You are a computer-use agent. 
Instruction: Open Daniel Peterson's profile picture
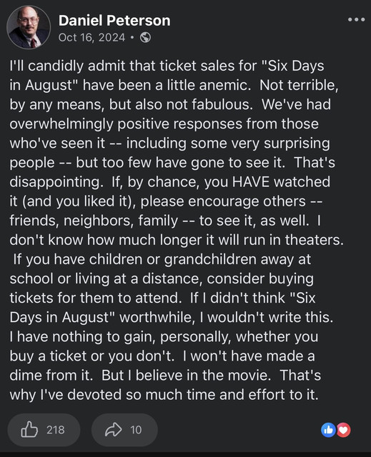point(29,27)
